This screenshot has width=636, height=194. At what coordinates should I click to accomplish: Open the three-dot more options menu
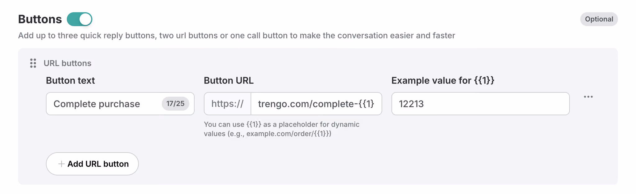point(588,97)
